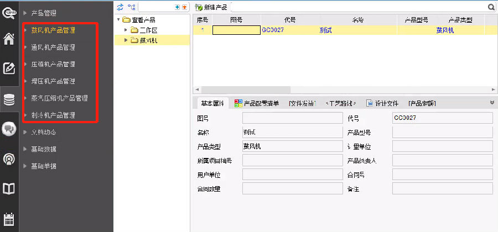The image size is (498, 232).
Task: Click the broadcast signal sidebar icon
Action: [x=9, y=159]
